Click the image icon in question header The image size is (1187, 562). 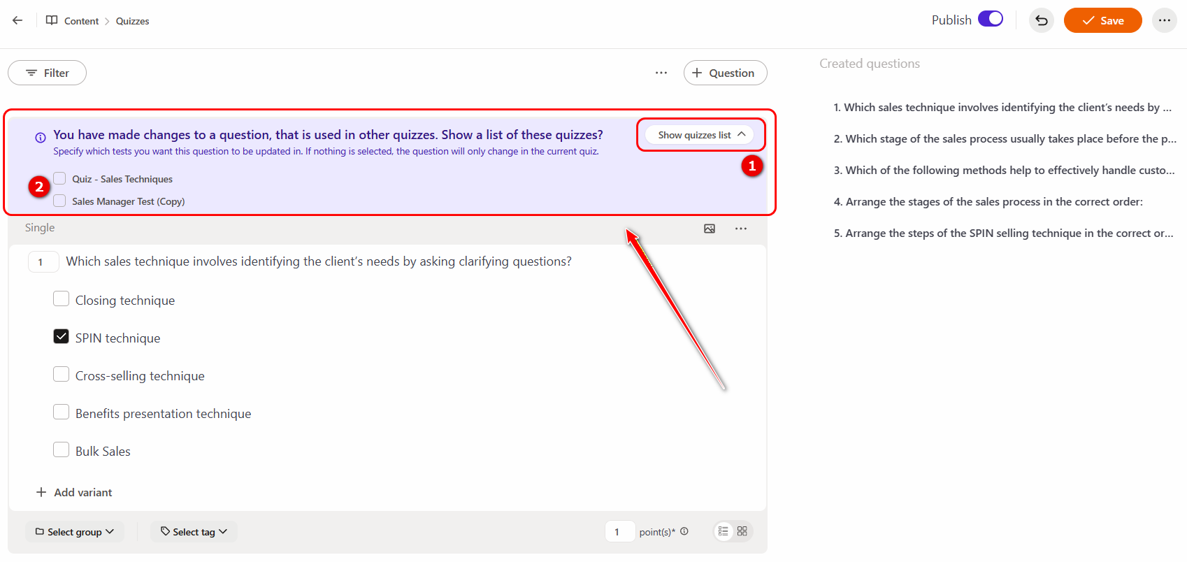[x=709, y=229]
